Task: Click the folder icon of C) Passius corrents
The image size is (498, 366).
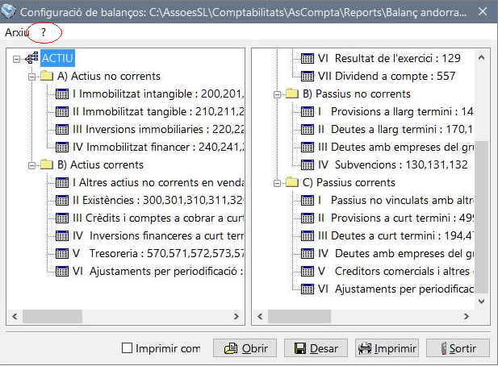Action: pos(292,183)
